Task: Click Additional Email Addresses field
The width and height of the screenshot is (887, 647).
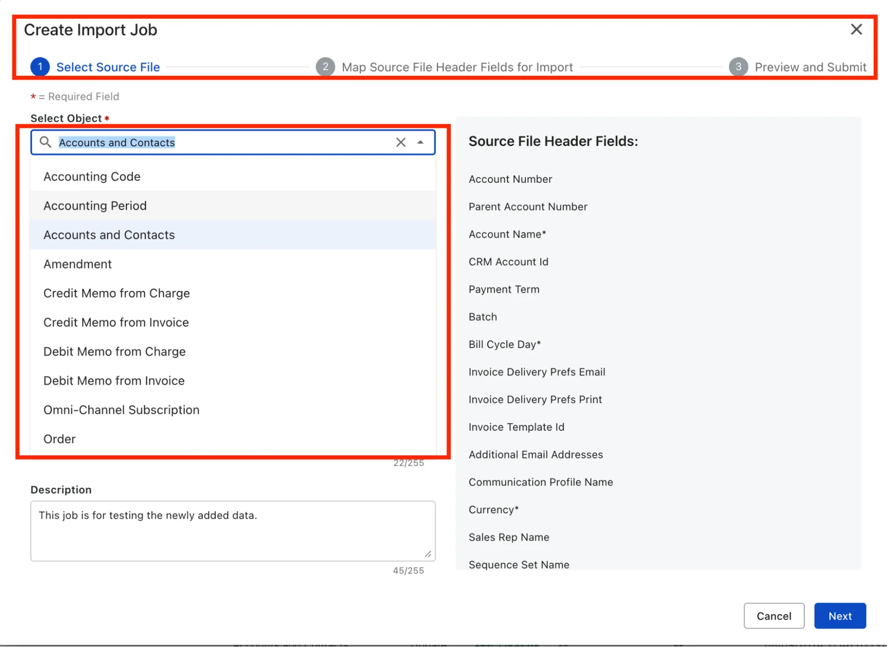Action: 536,455
